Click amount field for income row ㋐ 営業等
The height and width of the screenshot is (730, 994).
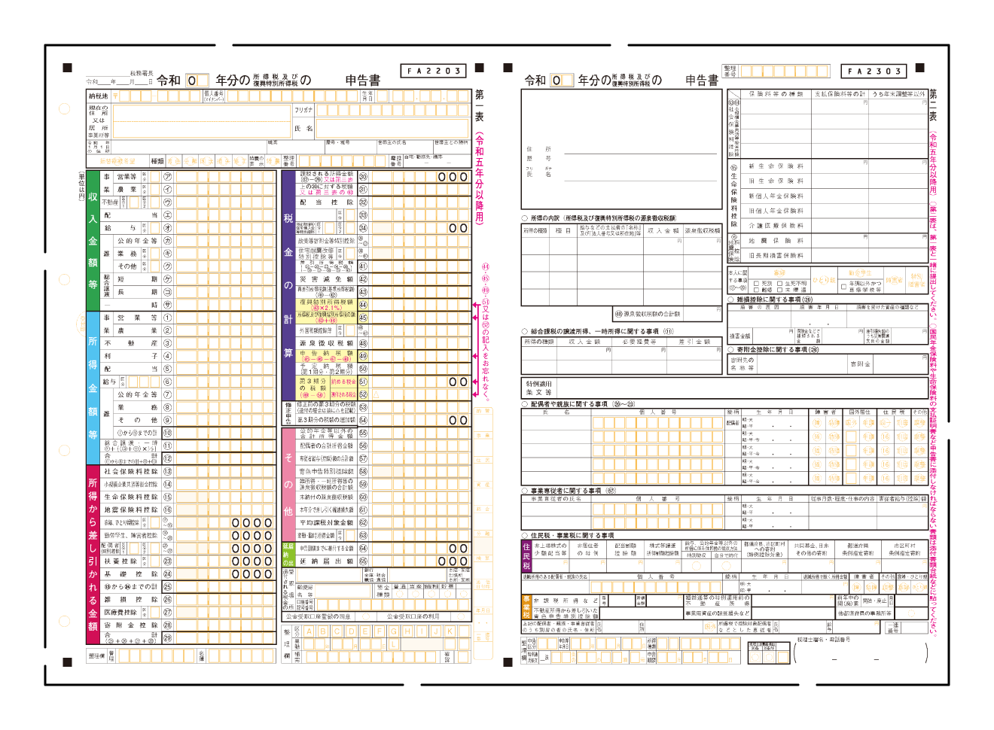pos(225,177)
